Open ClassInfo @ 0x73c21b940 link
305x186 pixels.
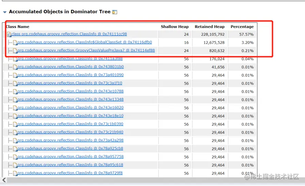(x=70, y=132)
